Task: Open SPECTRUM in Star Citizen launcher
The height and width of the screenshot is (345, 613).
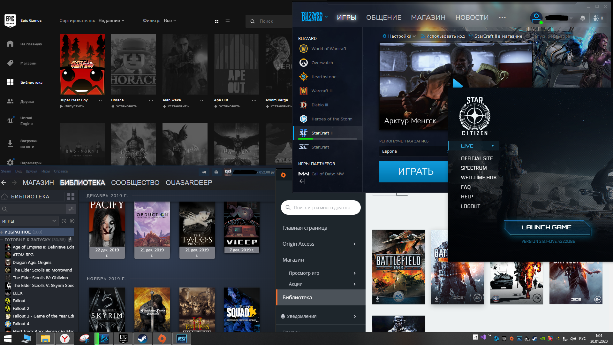Action: 474,168
